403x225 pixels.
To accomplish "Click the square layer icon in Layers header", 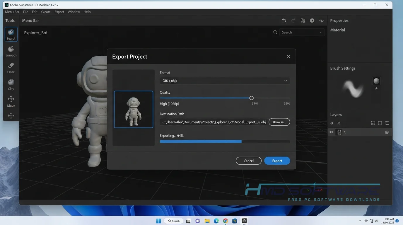I will [380, 123].
